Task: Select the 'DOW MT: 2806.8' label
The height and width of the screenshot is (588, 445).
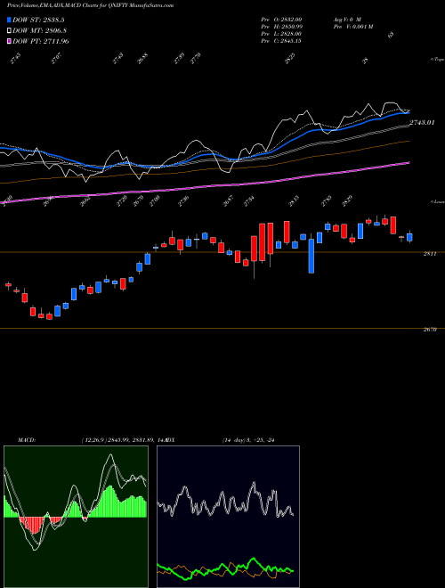Action: point(40,31)
